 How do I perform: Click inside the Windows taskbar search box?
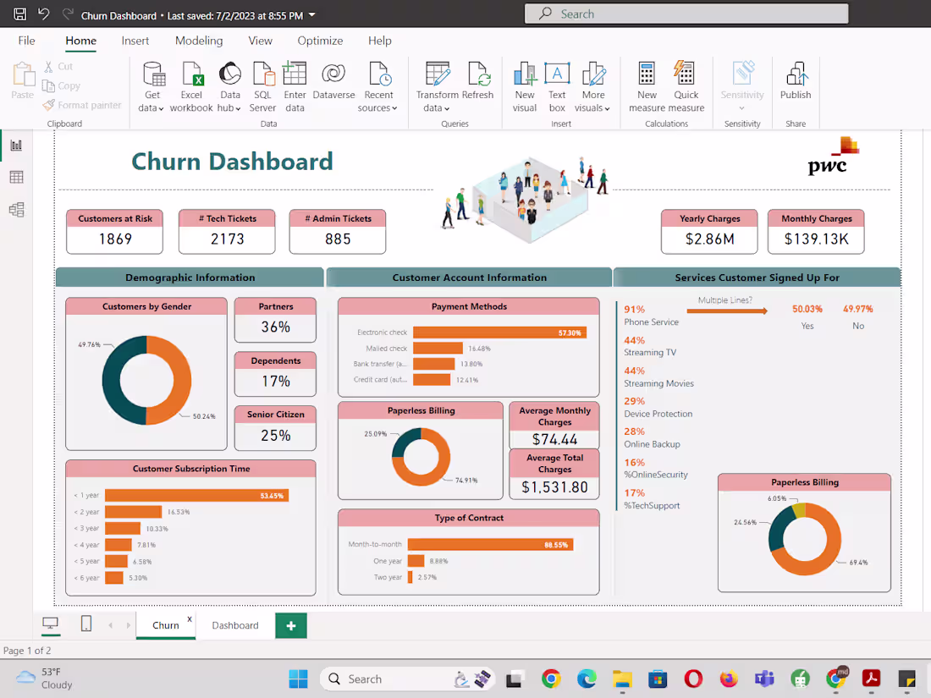398,679
